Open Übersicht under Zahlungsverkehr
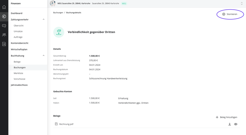This screenshot has width=246, height=135. [x=19, y=26]
